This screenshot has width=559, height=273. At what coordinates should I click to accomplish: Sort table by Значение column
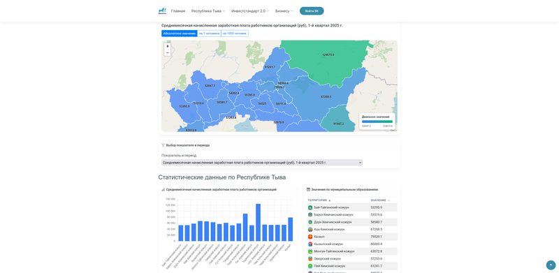[x=380, y=200]
